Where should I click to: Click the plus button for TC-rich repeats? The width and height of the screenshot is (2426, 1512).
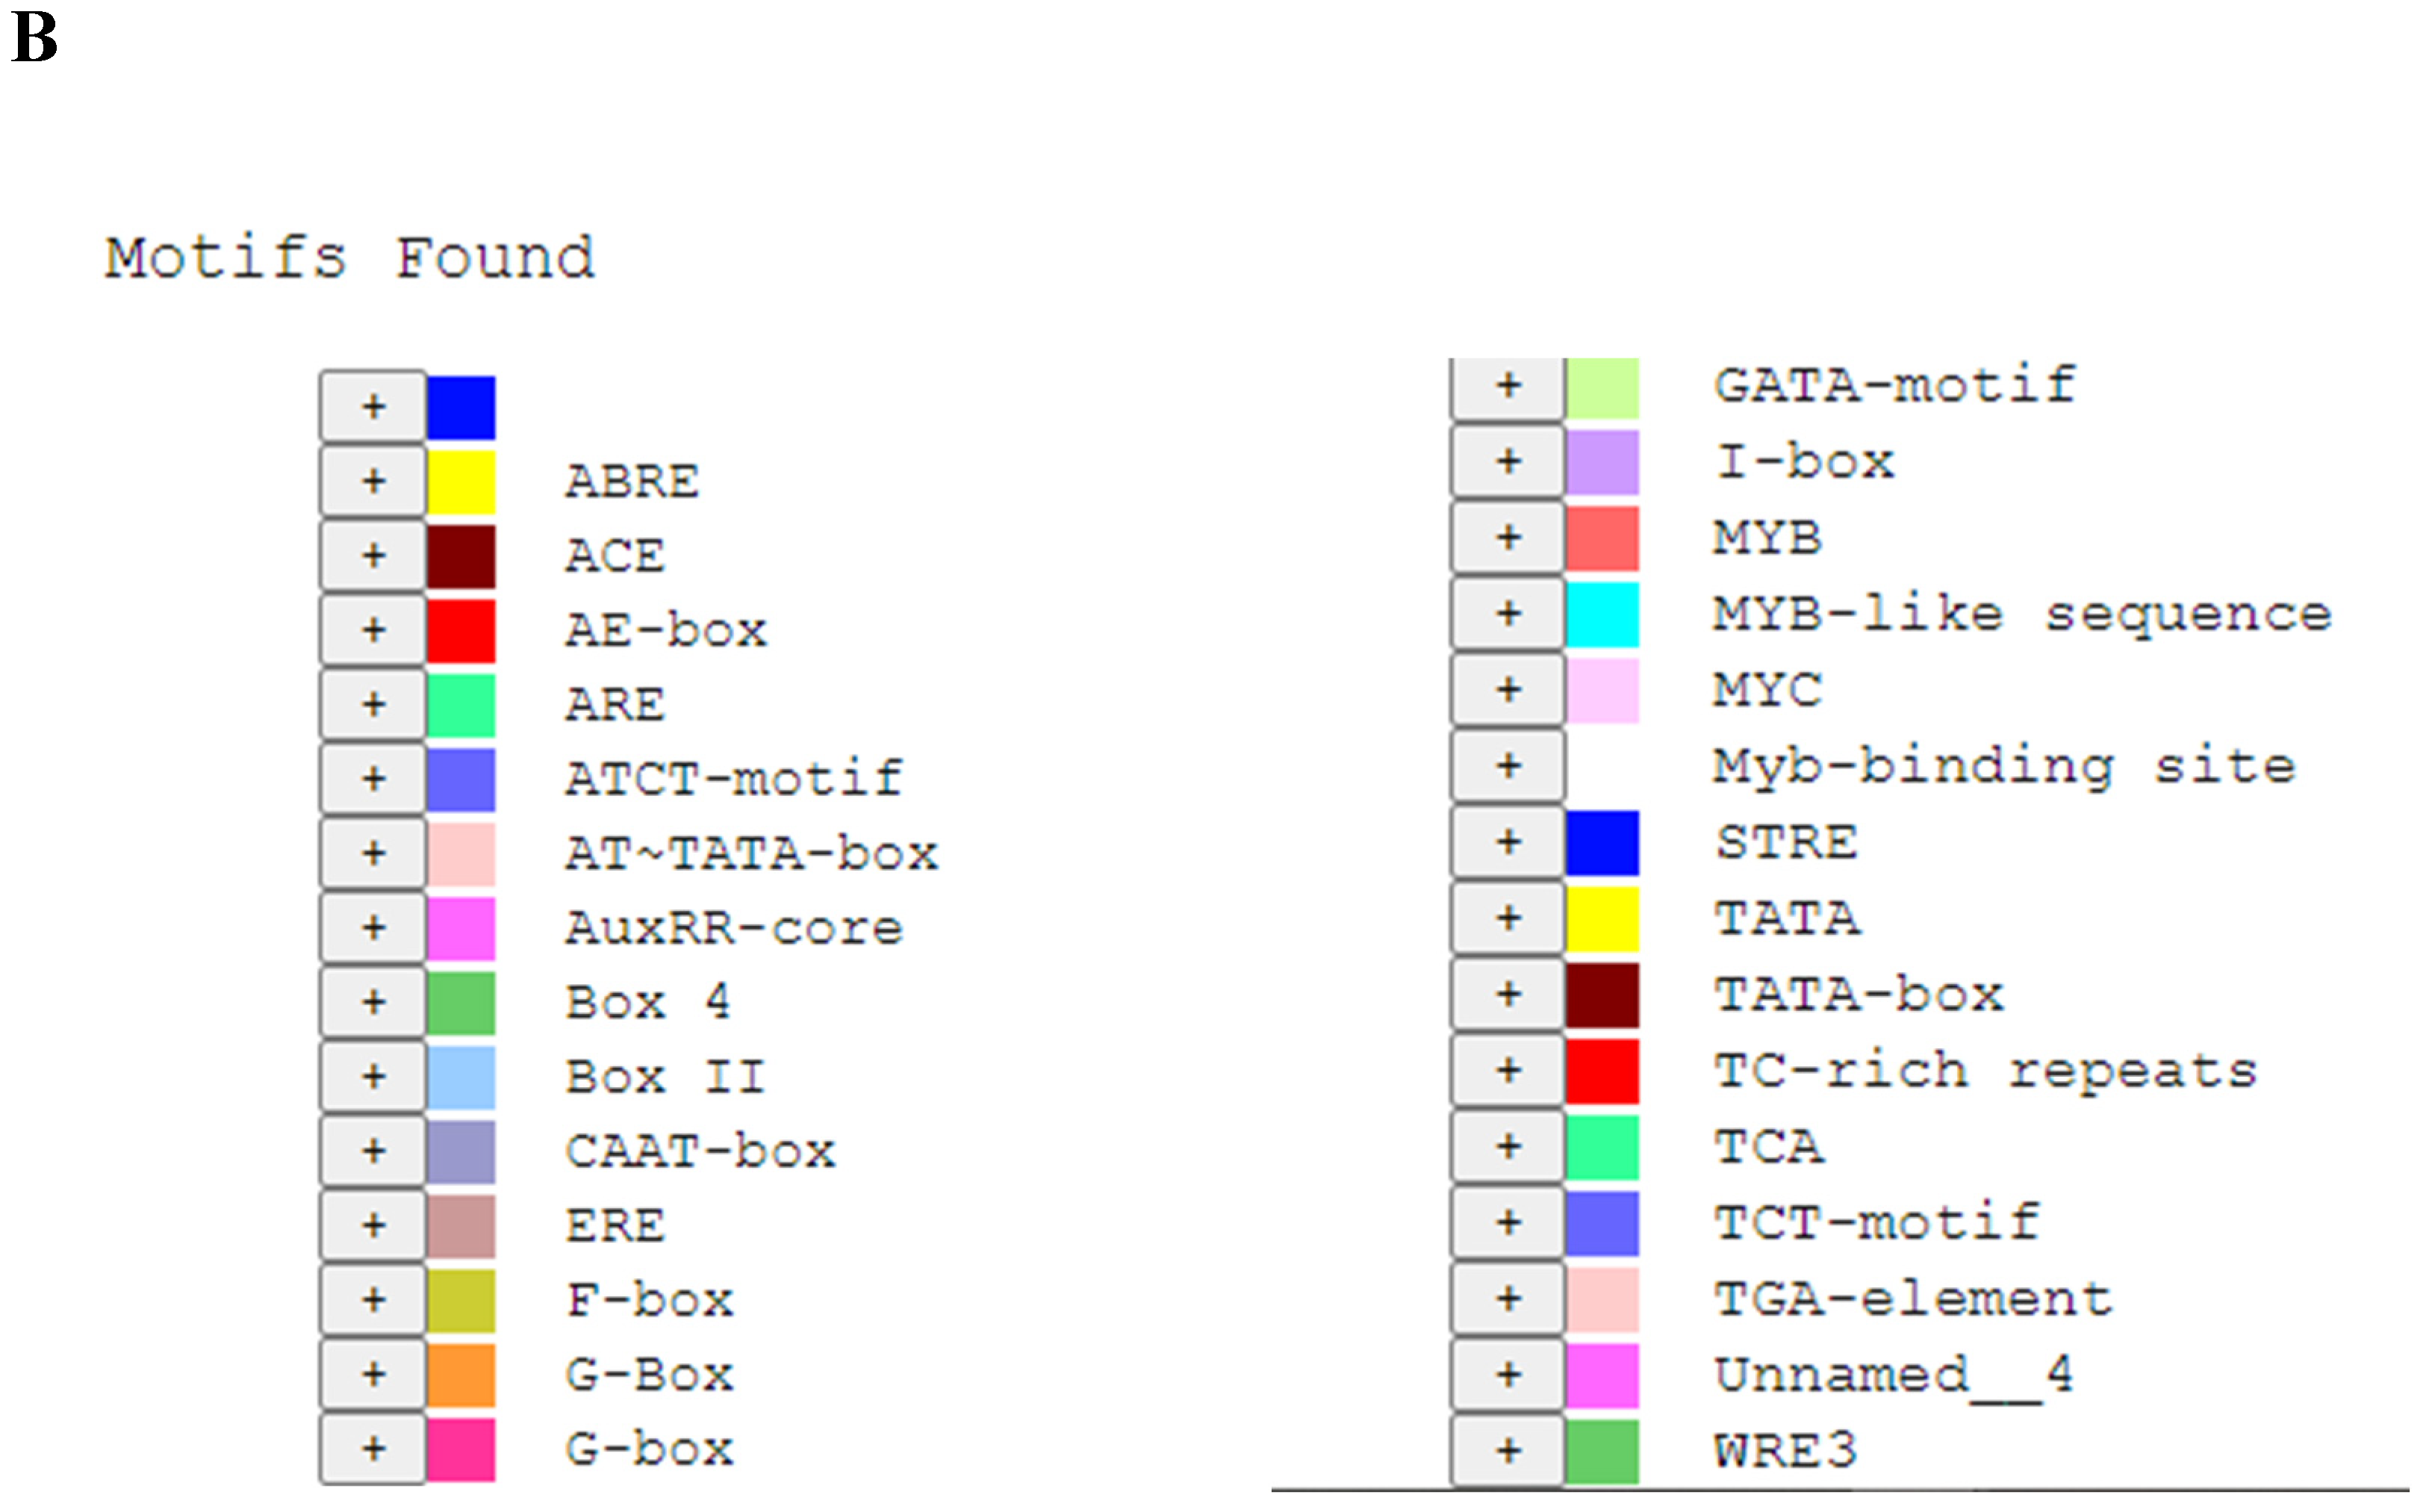(x=1508, y=1071)
